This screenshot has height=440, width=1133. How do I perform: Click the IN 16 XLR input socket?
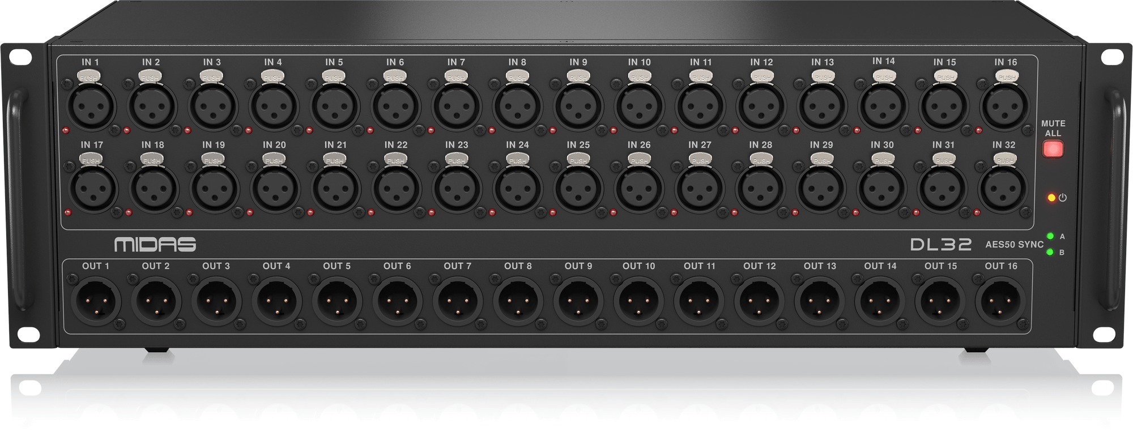click(1006, 106)
